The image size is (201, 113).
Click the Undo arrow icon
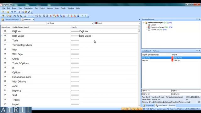(x=12, y=12)
